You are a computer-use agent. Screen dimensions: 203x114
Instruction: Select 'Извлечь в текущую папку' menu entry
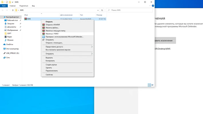[x=55, y=30]
